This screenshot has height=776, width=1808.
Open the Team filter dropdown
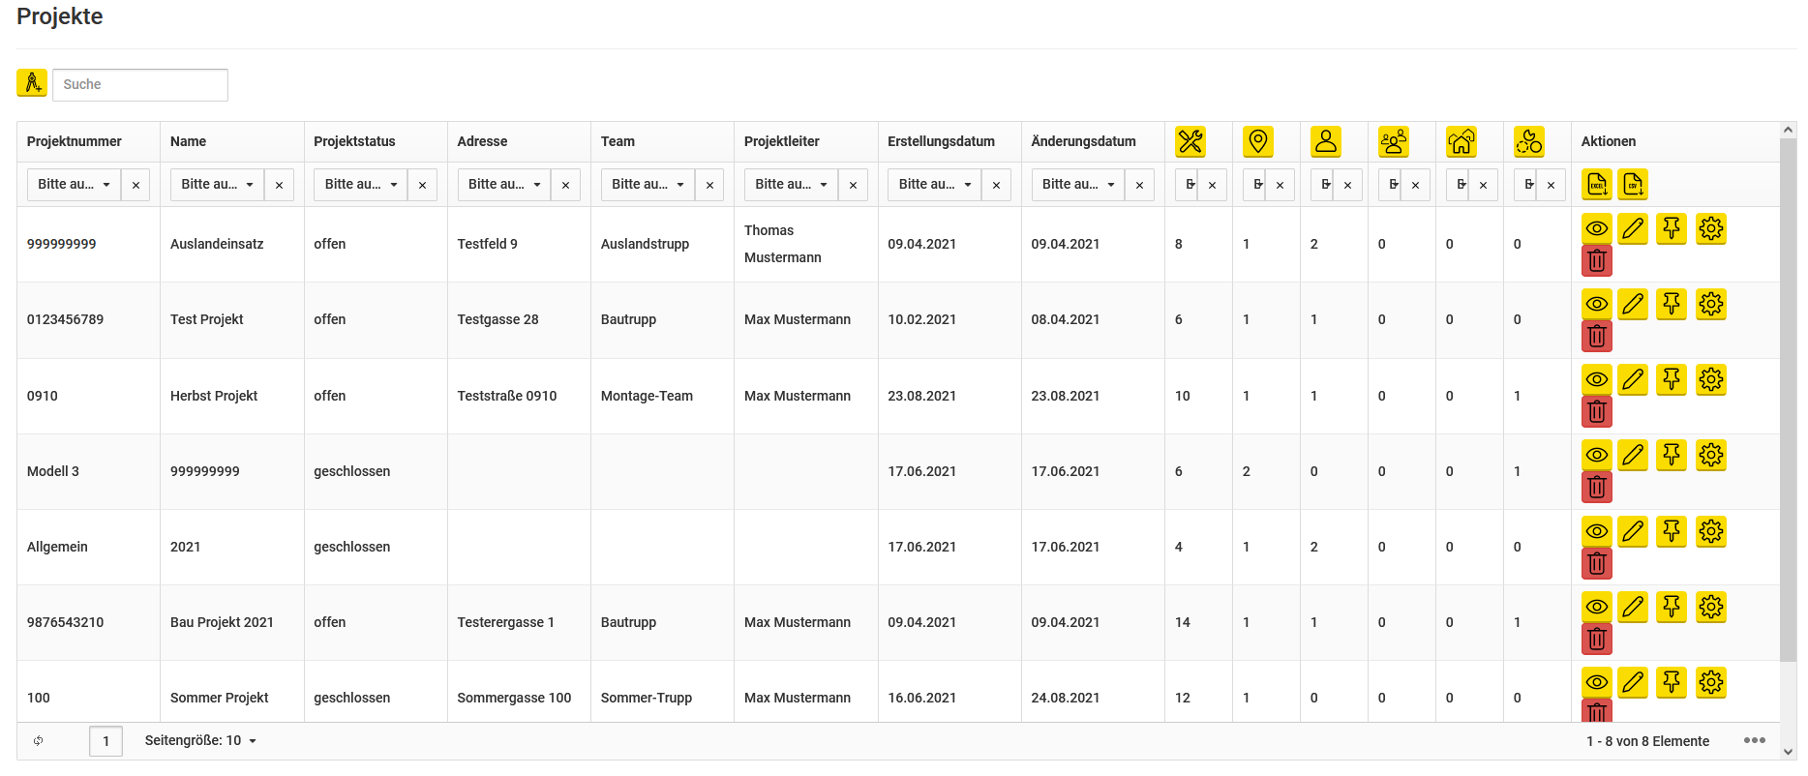tap(648, 184)
